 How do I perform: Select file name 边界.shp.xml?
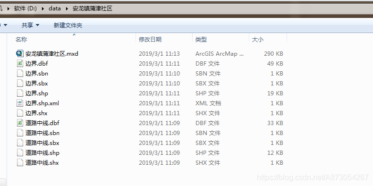[x=42, y=103]
